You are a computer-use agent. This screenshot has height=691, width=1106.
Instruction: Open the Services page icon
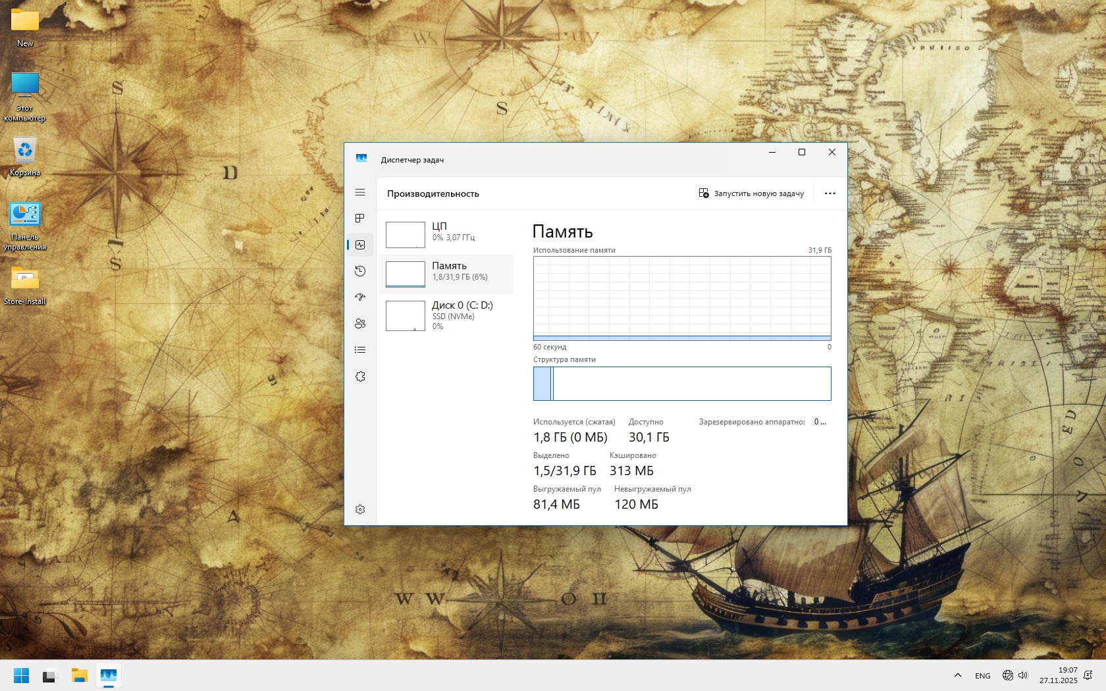click(360, 376)
